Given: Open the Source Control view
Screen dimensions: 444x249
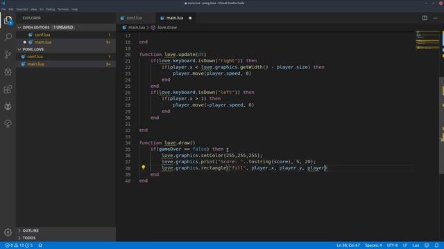Looking at the screenshot, I should (x=8, y=55).
